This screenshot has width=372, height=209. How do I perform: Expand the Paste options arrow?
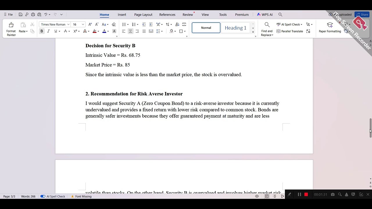27,31
